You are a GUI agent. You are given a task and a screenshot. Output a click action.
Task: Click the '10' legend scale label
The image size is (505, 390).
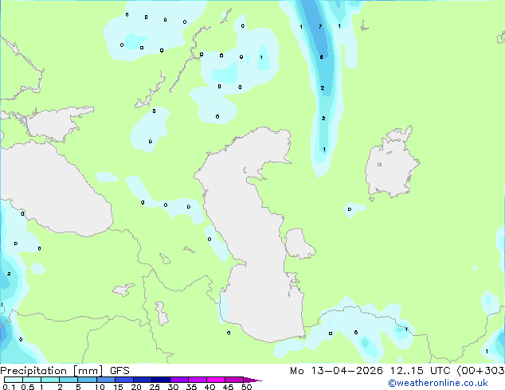(100, 387)
